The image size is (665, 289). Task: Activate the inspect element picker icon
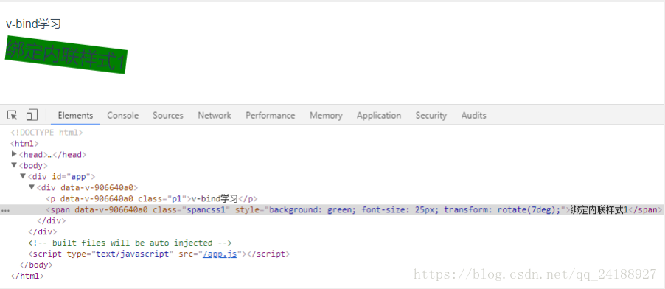[x=13, y=115]
